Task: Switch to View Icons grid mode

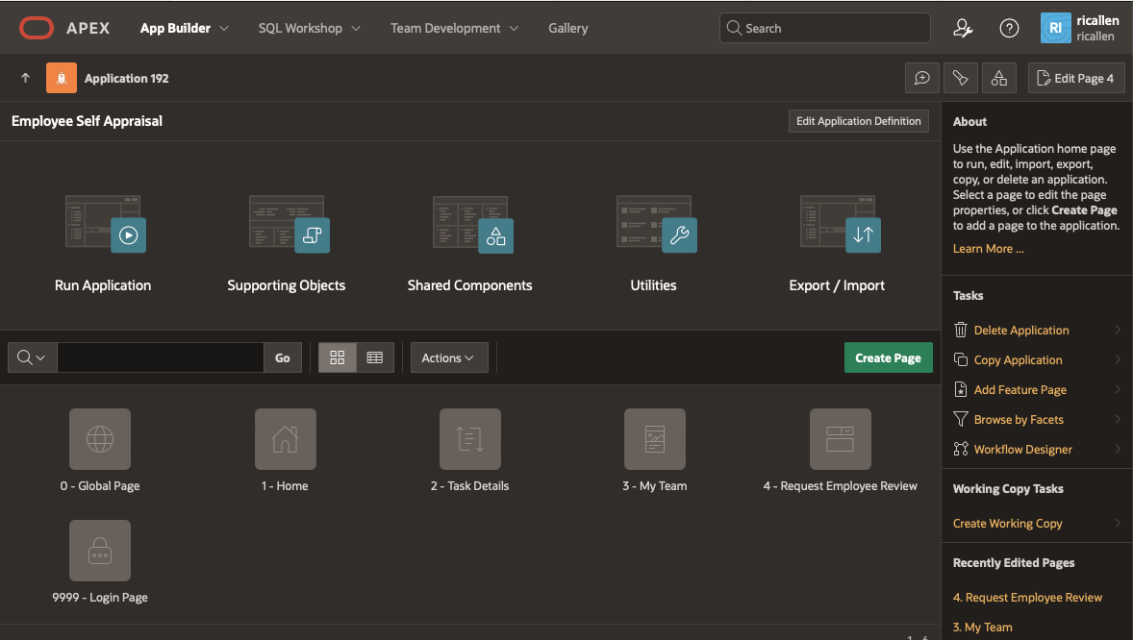Action: pyautogui.click(x=338, y=357)
